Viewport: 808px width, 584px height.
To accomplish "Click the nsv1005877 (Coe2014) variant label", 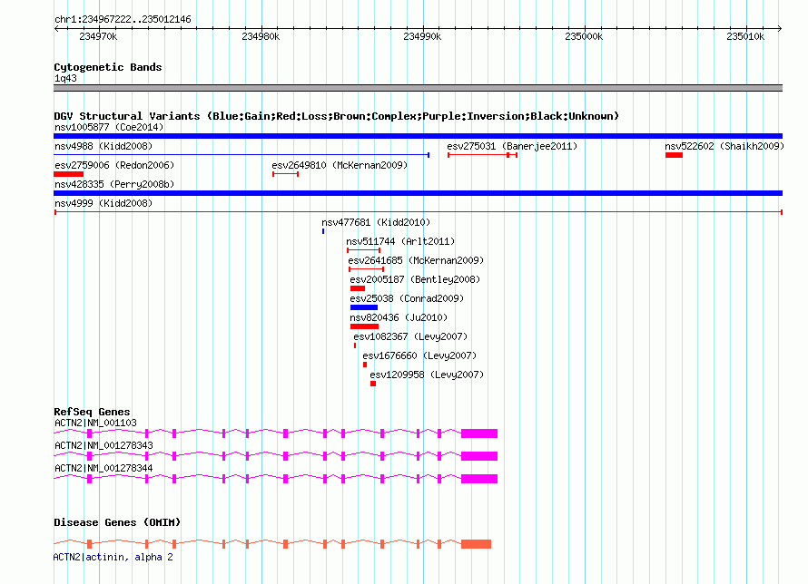I will point(109,127).
